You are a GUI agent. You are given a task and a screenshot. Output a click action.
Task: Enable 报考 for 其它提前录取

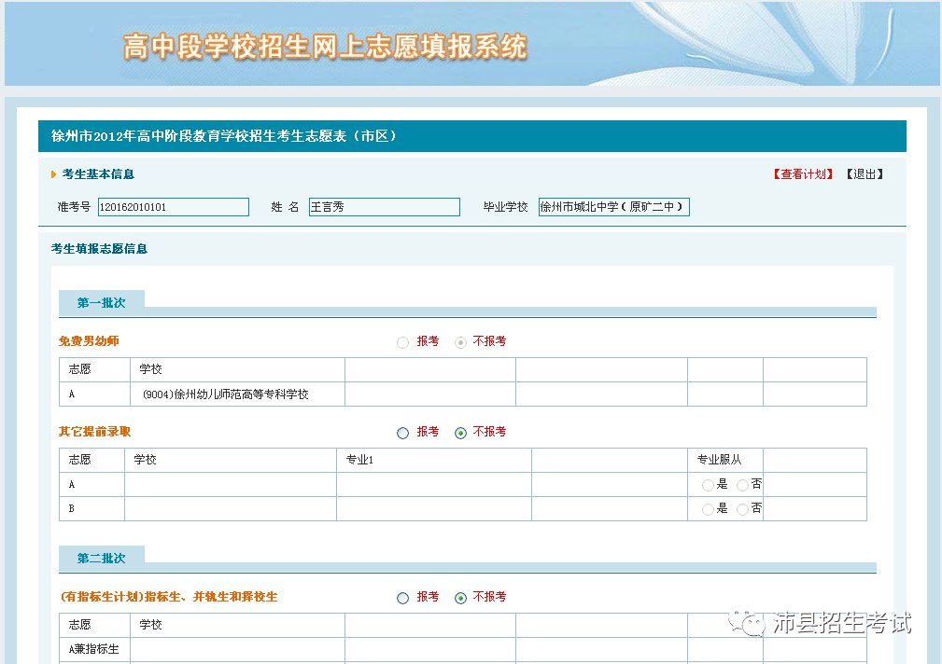pos(403,433)
